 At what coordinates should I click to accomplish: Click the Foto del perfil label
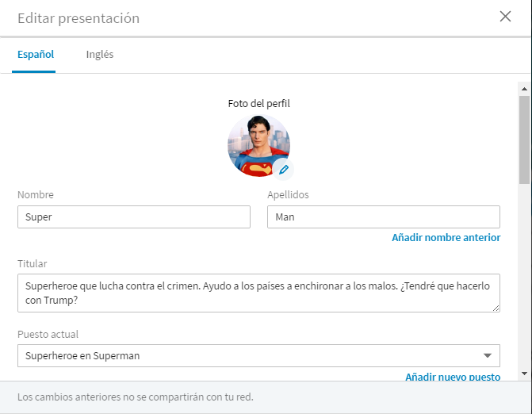click(x=259, y=103)
